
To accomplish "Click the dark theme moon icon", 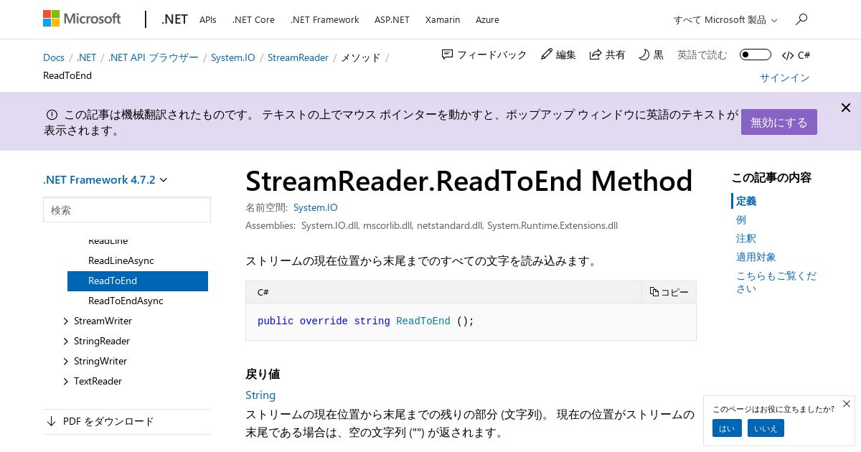I will [x=644, y=55].
